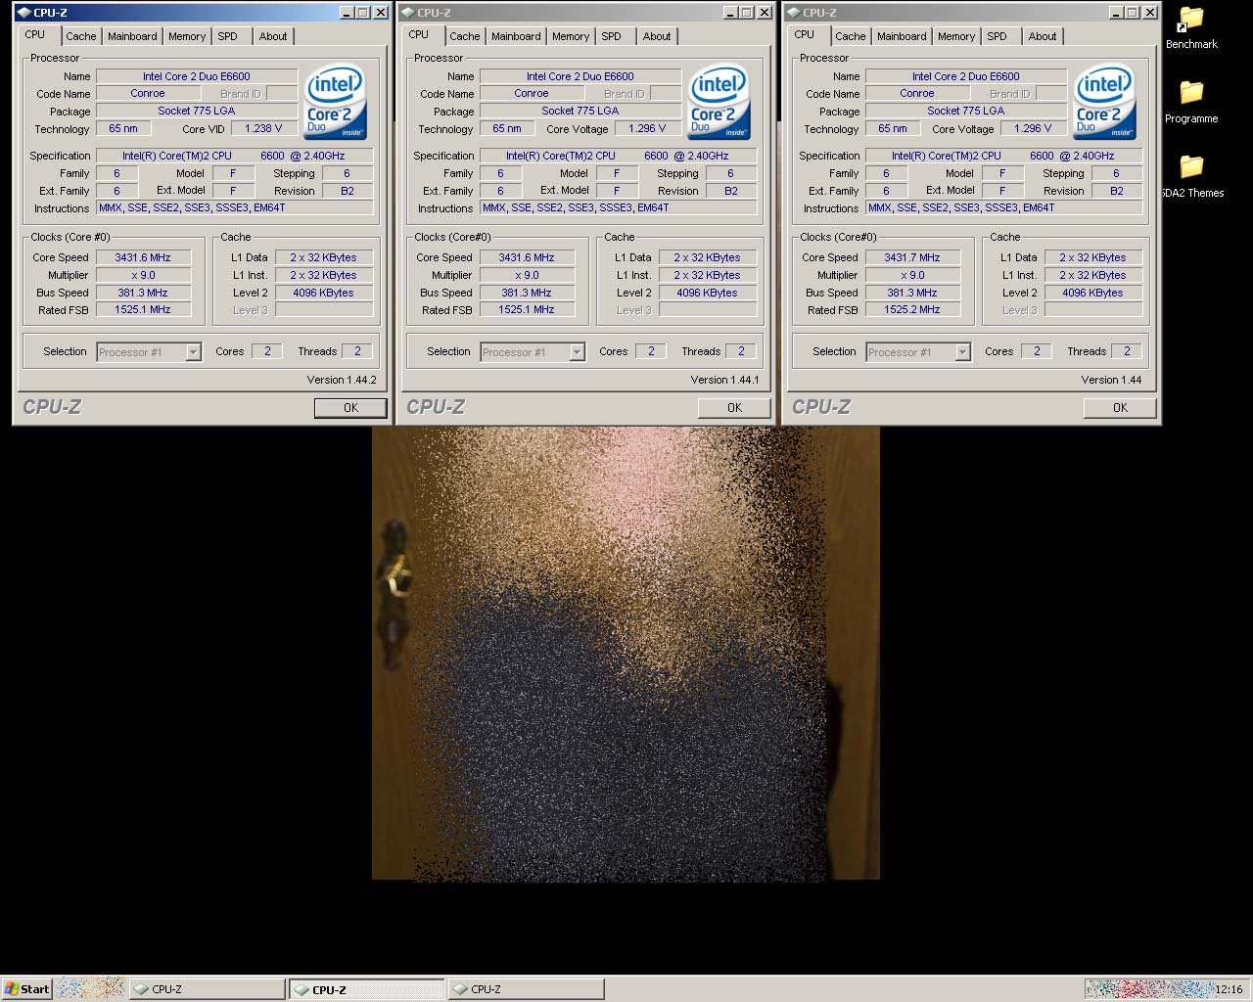The image size is (1253, 1002).
Task: Click Revision B2 in version 1.44.1 window
Action: 731,191
